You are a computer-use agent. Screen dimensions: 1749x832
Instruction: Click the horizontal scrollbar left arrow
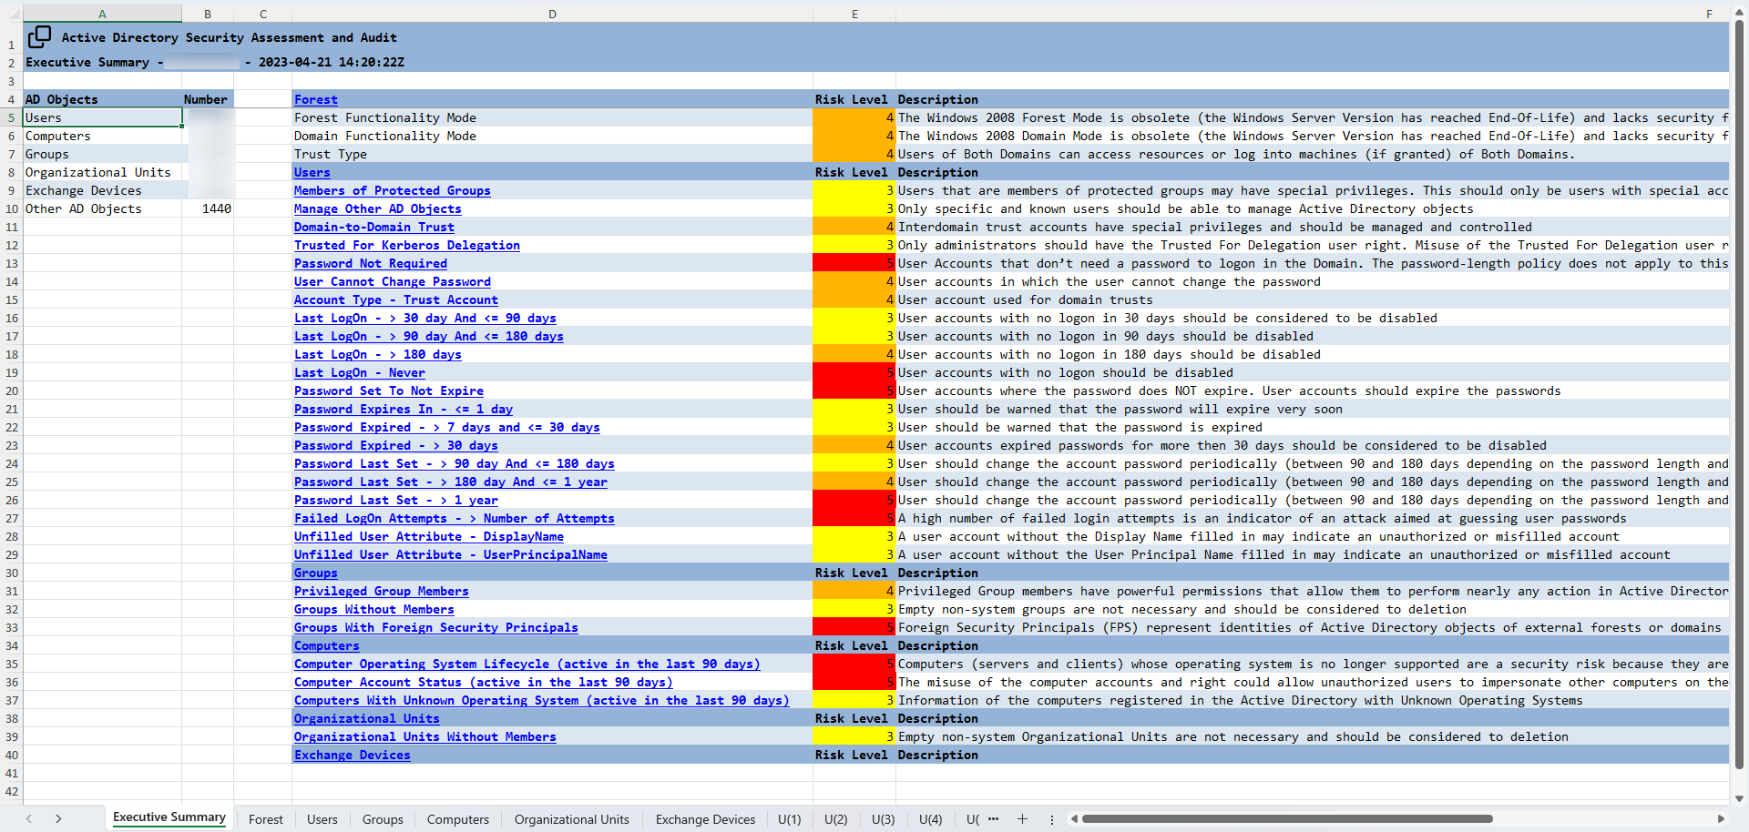[x=1074, y=819]
